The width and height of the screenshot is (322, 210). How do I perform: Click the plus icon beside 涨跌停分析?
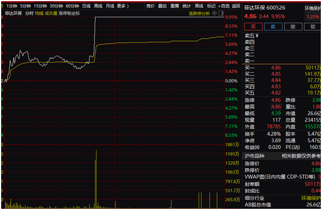click(x=214, y=13)
